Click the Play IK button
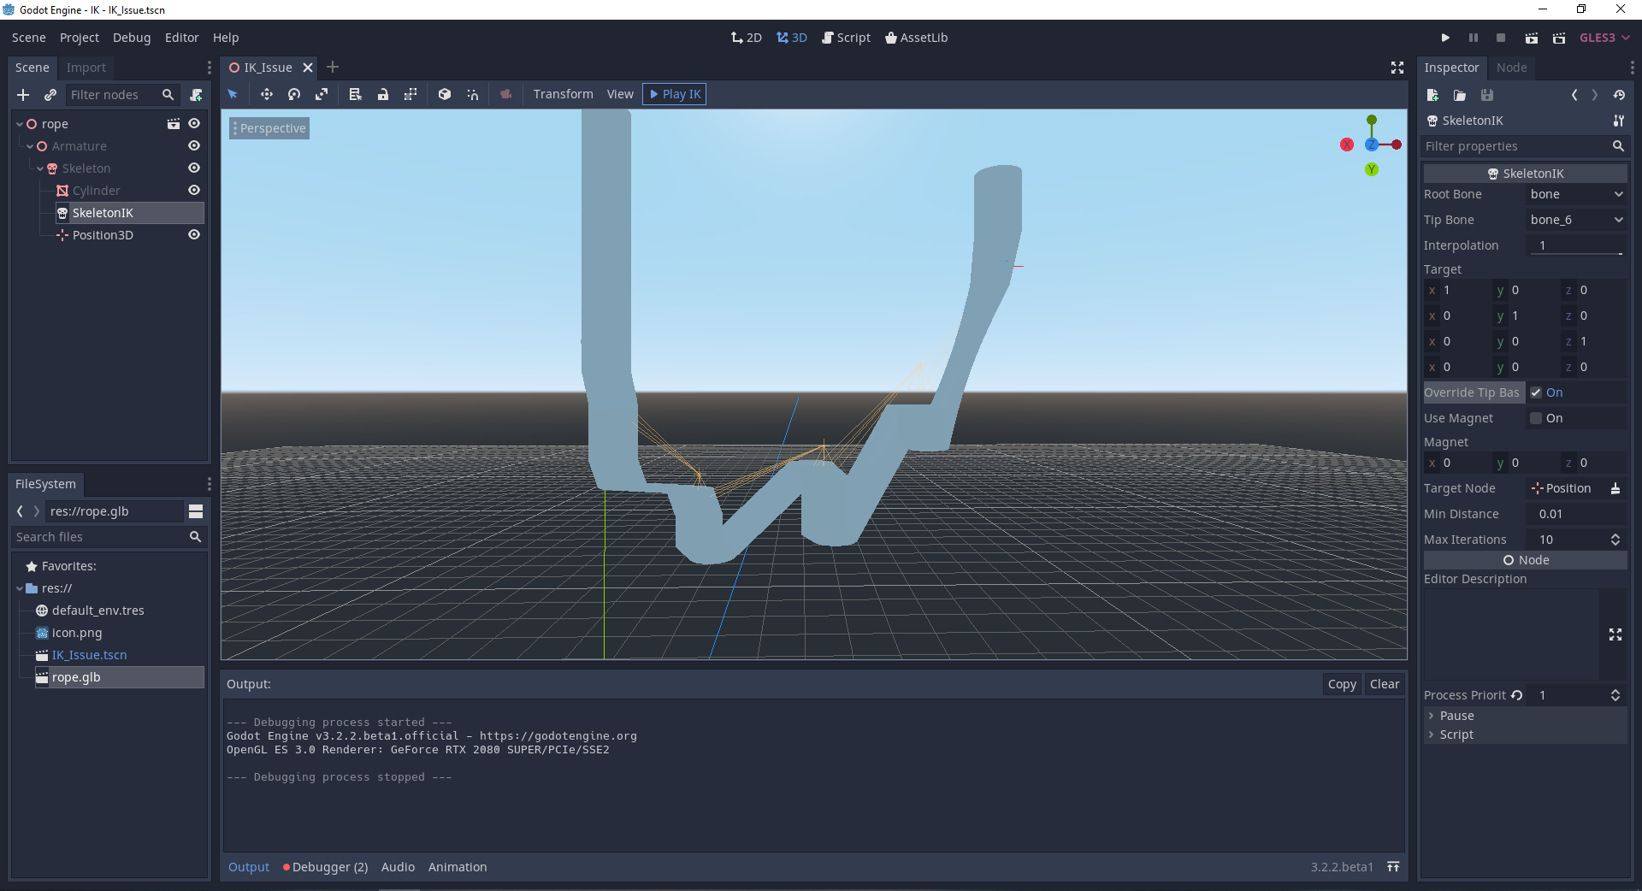The height and width of the screenshot is (891, 1642). (x=675, y=94)
